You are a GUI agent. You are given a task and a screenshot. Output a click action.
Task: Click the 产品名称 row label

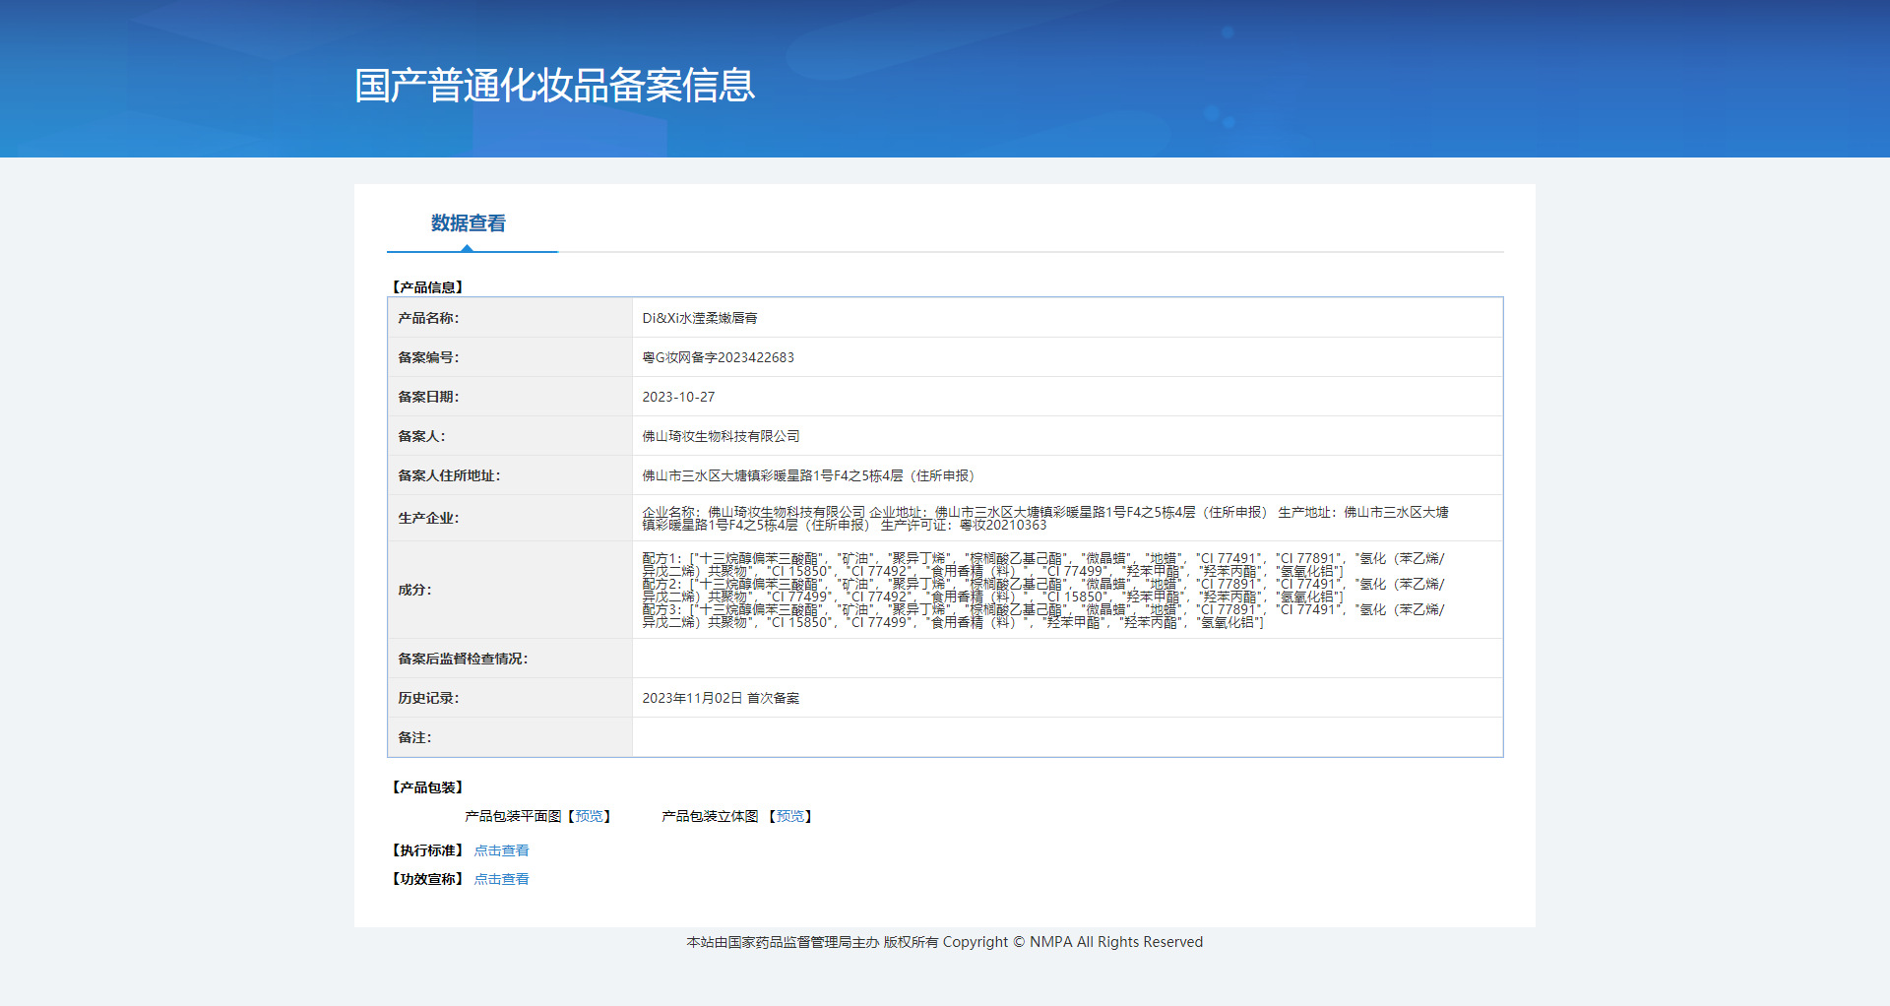[428, 318]
